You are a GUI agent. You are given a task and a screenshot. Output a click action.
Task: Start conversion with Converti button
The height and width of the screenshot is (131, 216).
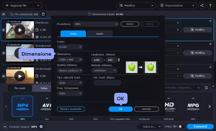coord(200,126)
